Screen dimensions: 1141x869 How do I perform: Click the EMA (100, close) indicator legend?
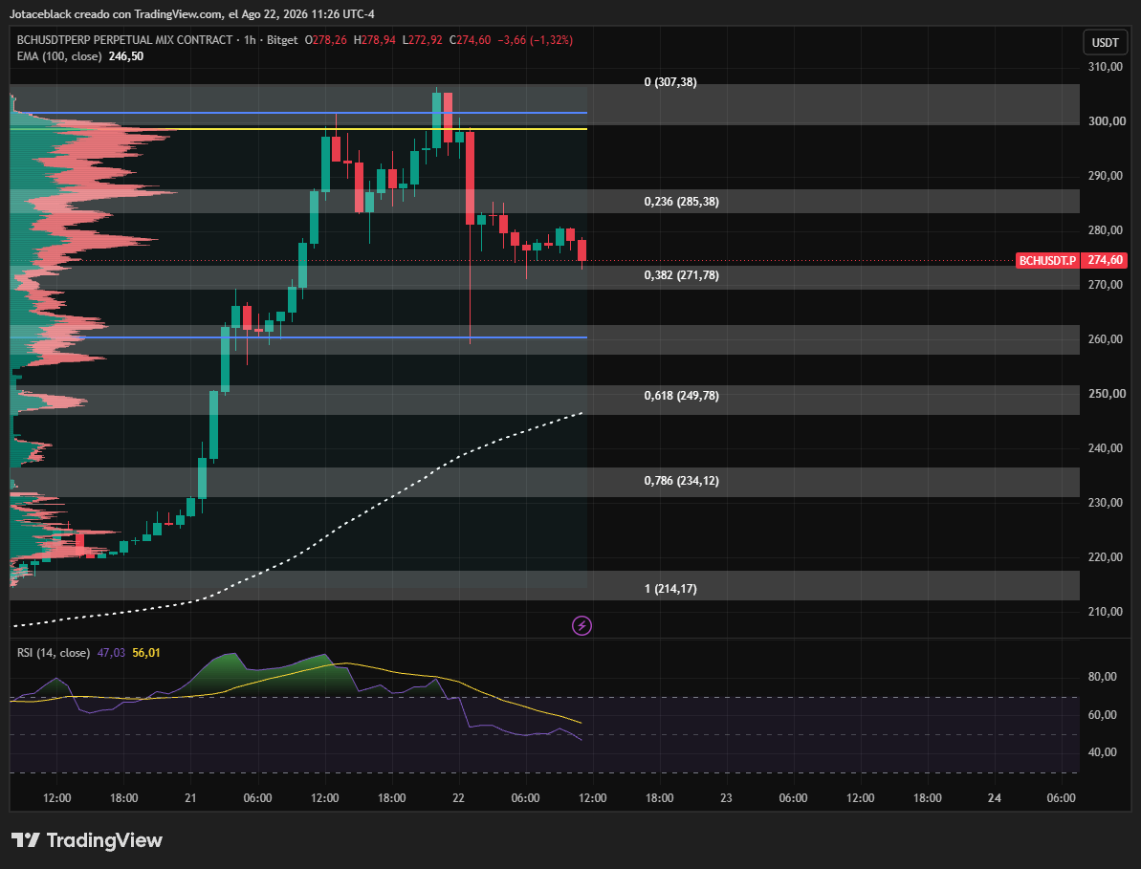click(59, 56)
